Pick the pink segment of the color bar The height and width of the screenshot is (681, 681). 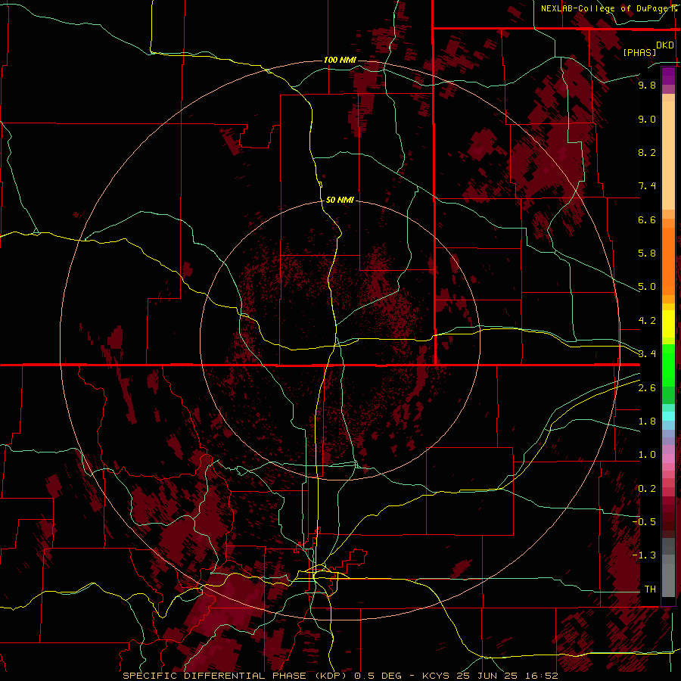[x=668, y=459]
